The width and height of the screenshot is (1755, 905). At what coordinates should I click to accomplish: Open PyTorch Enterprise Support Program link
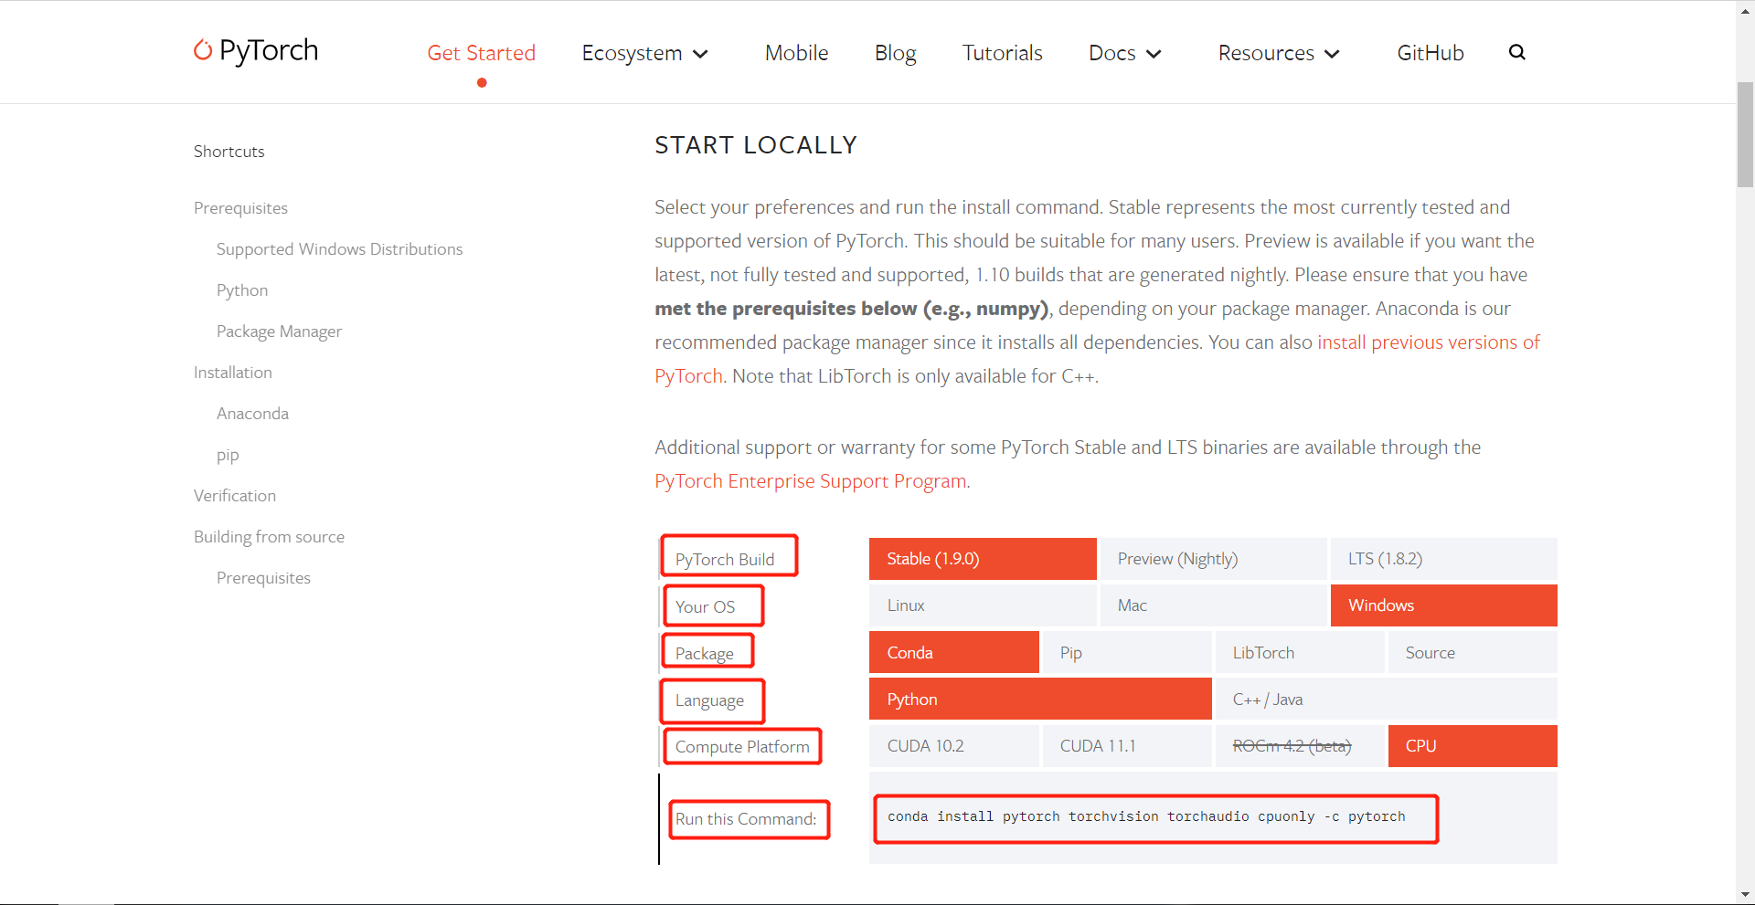pos(811,481)
